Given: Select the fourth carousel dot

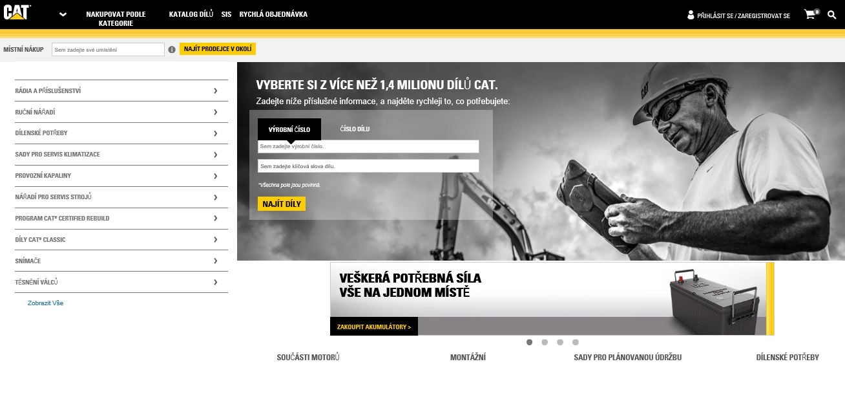Looking at the screenshot, I should [x=576, y=342].
